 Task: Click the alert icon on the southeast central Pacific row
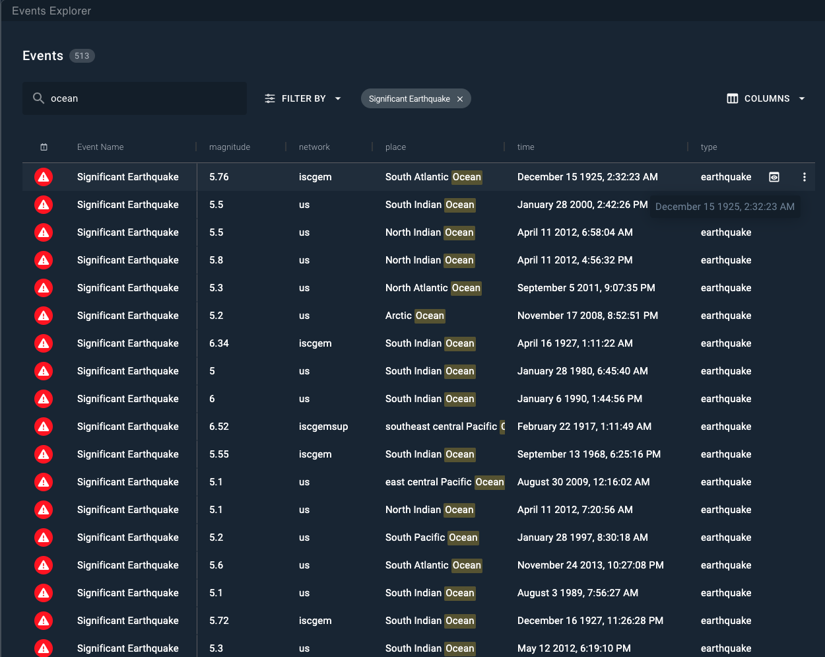click(x=44, y=427)
